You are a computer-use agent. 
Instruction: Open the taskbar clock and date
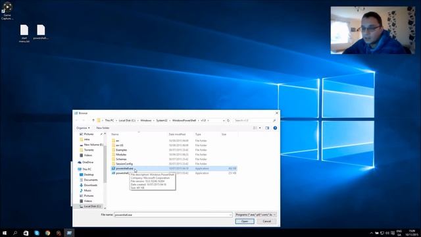pyautogui.click(x=411, y=233)
